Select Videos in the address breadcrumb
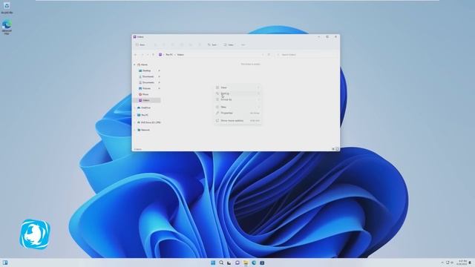This screenshot has width=475, height=267. (180, 55)
